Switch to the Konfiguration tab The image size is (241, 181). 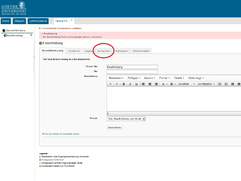[104, 51]
